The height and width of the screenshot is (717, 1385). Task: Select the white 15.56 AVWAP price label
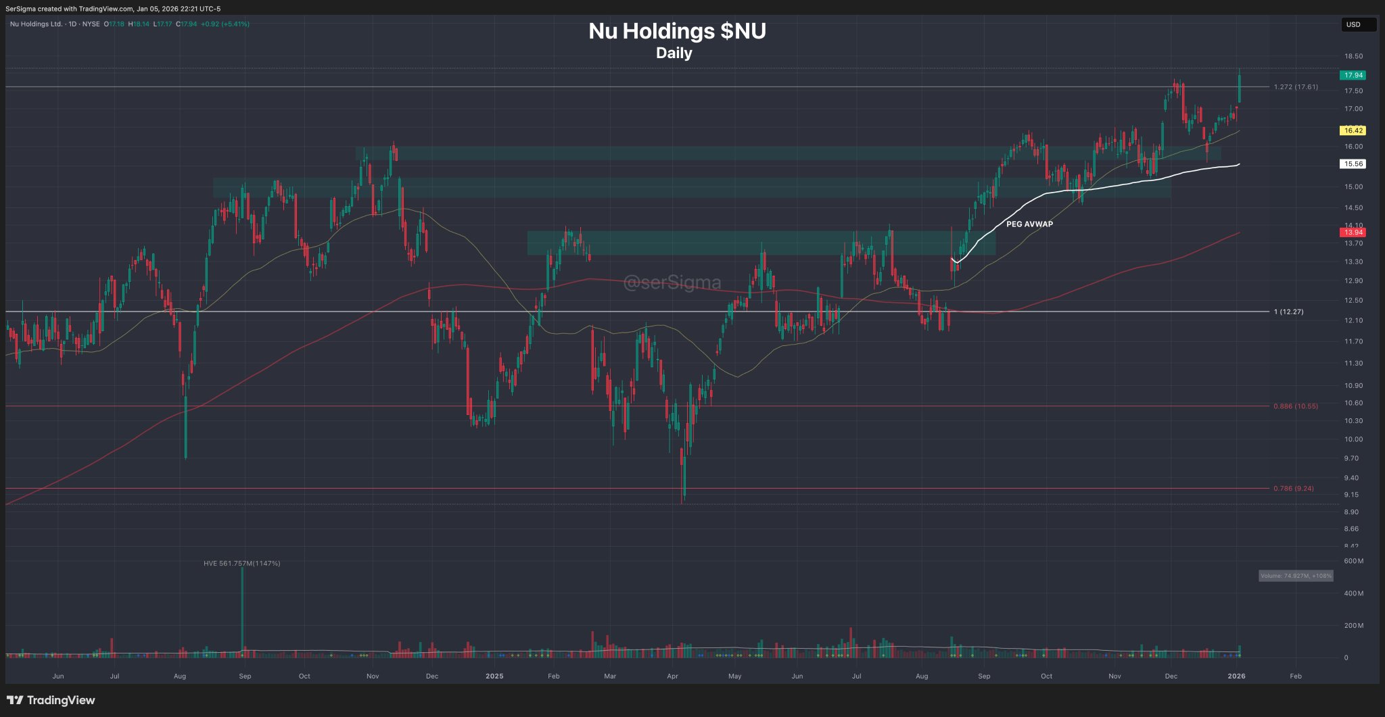(1353, 164)
